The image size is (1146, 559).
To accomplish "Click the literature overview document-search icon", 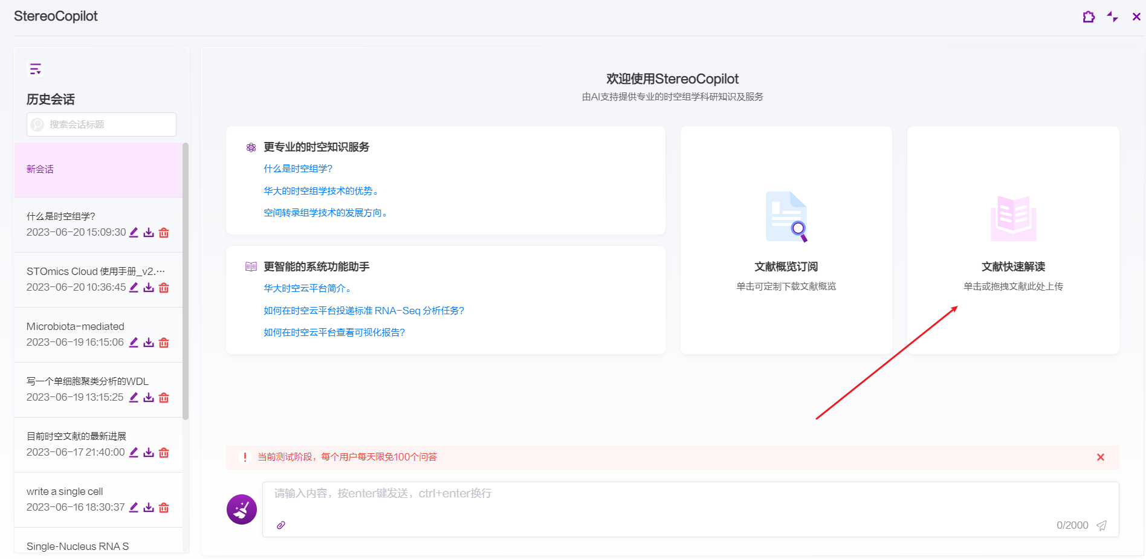I will click(786, 216).
